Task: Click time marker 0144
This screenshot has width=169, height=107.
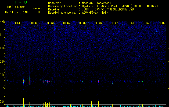Action: 67,23
